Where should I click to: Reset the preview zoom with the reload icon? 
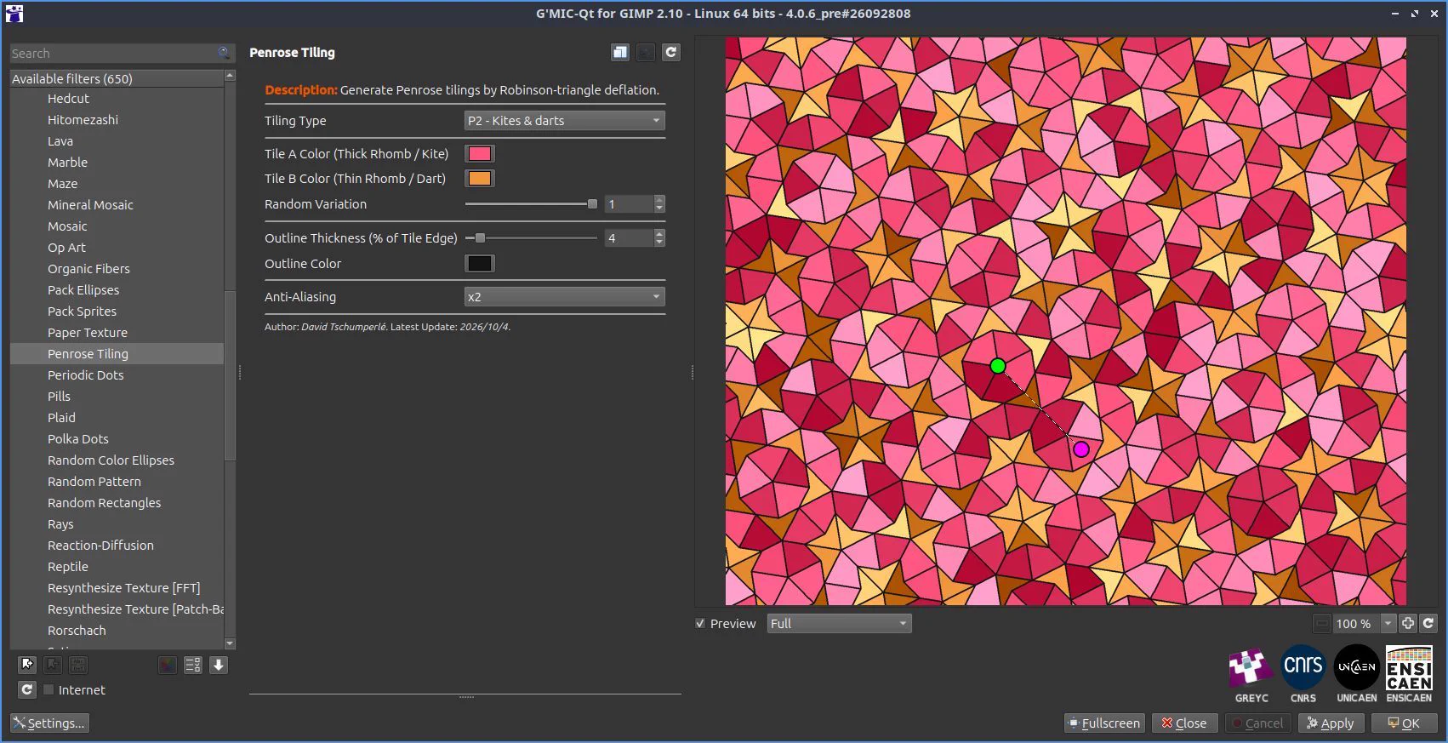(1428, 623)
